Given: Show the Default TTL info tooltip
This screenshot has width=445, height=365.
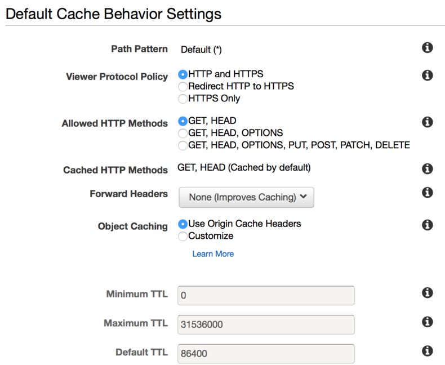Looking at the screenshot, I should (x=427, y=351).
